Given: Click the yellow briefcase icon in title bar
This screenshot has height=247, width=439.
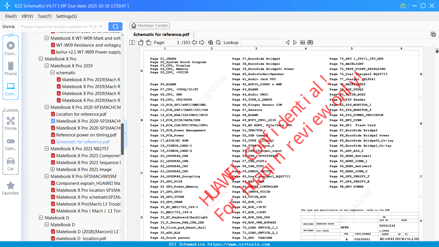Looking at the screenshot, I should (403, 6).
